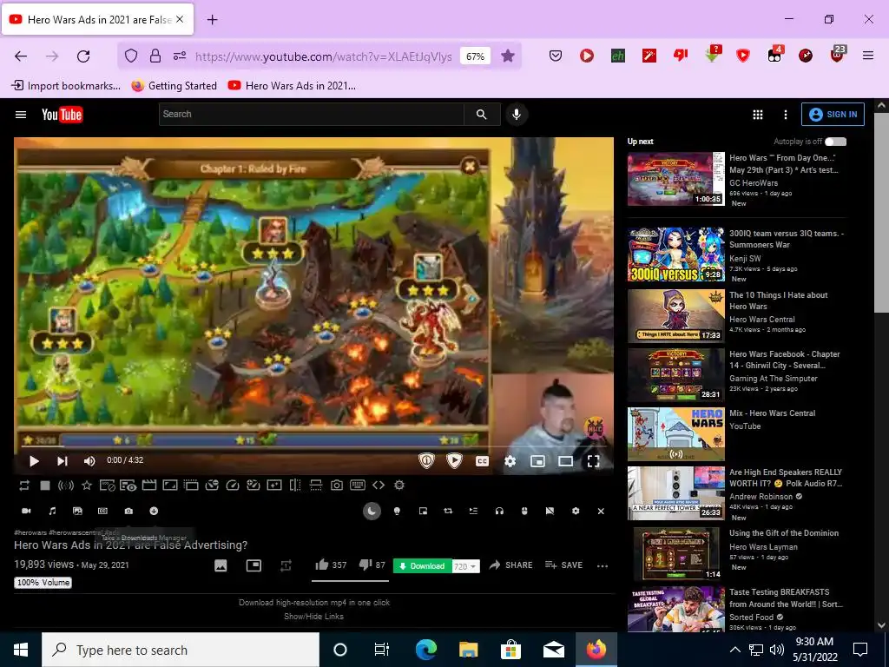This screenshot has height=667, width=889.
Task: Click the headphones icon in extension bar
Action: (x=499, y=511)
